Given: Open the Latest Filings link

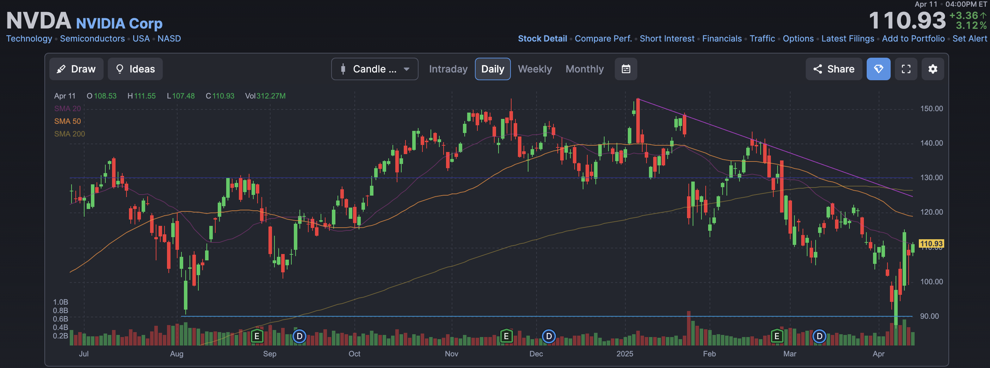Looking at the screenshot, I should point(847,38).
